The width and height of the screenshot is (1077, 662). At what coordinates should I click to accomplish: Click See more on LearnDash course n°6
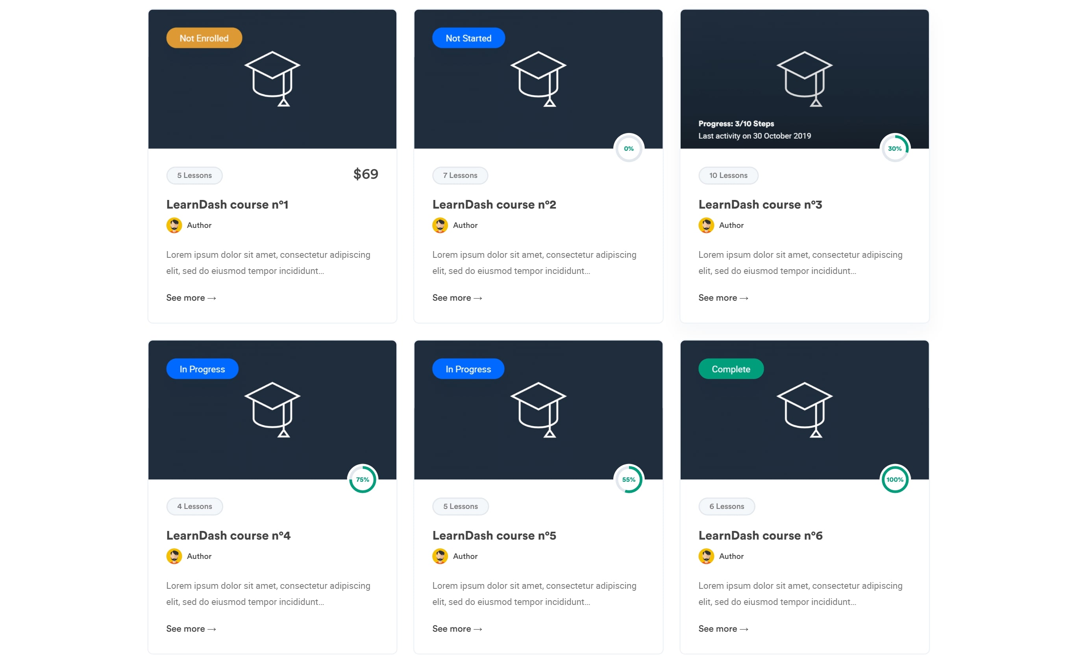point(723,629)
